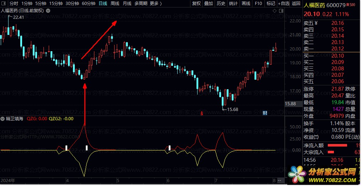The height and width of the screenshot is (186, 362).
Task: Expand the 更多 periods menu
Action: coord(156,4)
